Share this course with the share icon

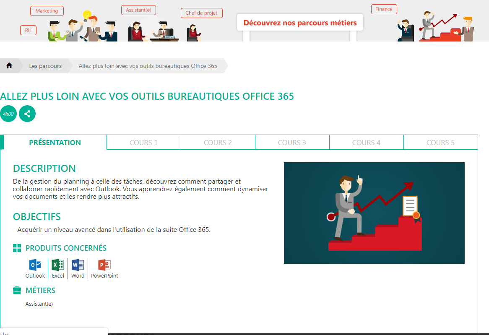pyautogui.click(x=27, y=114)
